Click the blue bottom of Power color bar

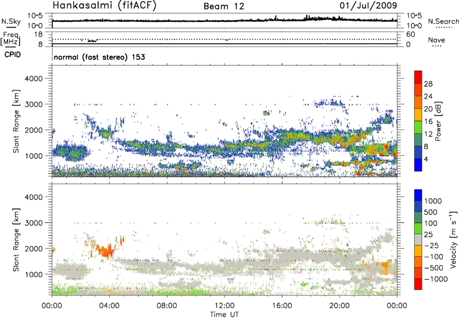point(418,165)
